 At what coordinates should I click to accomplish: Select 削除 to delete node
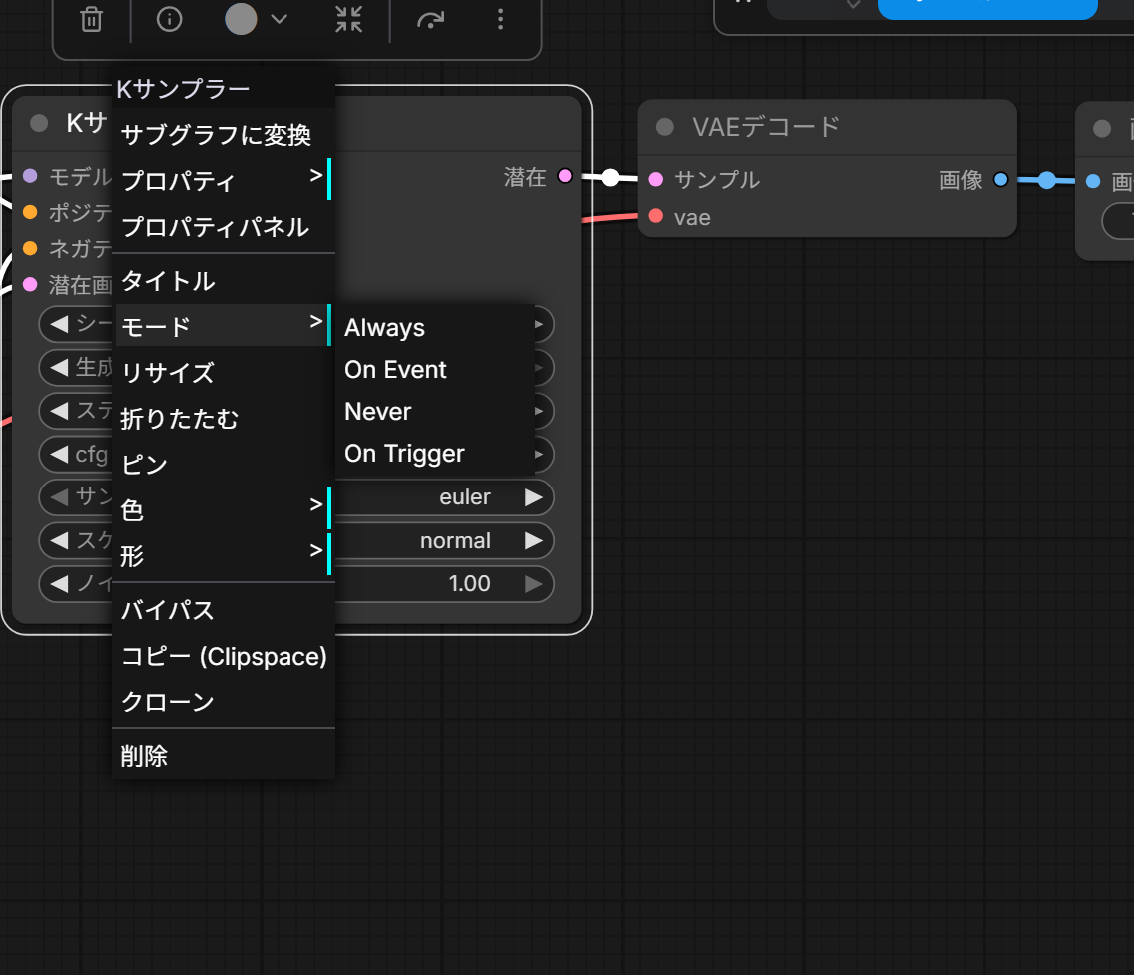(224, 756)
